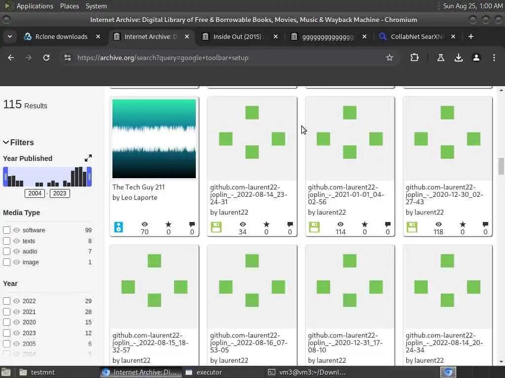
Task: Close the CollabNet SearXNG tab
Action: 453,36
